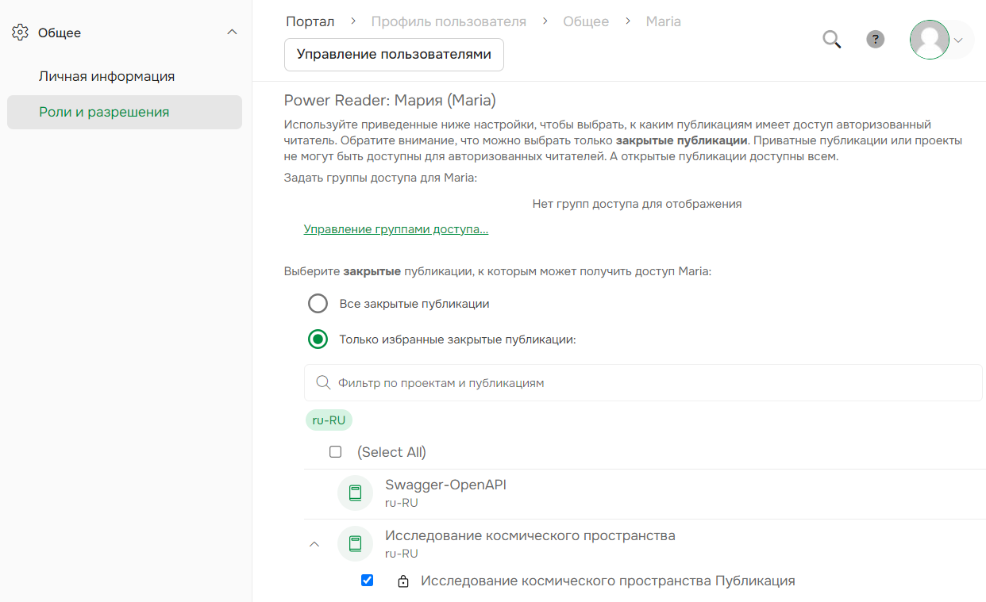The image size is (986, 602).
Task: Click the lock icon next to the publication entry
Action: [x=404, y=580]
